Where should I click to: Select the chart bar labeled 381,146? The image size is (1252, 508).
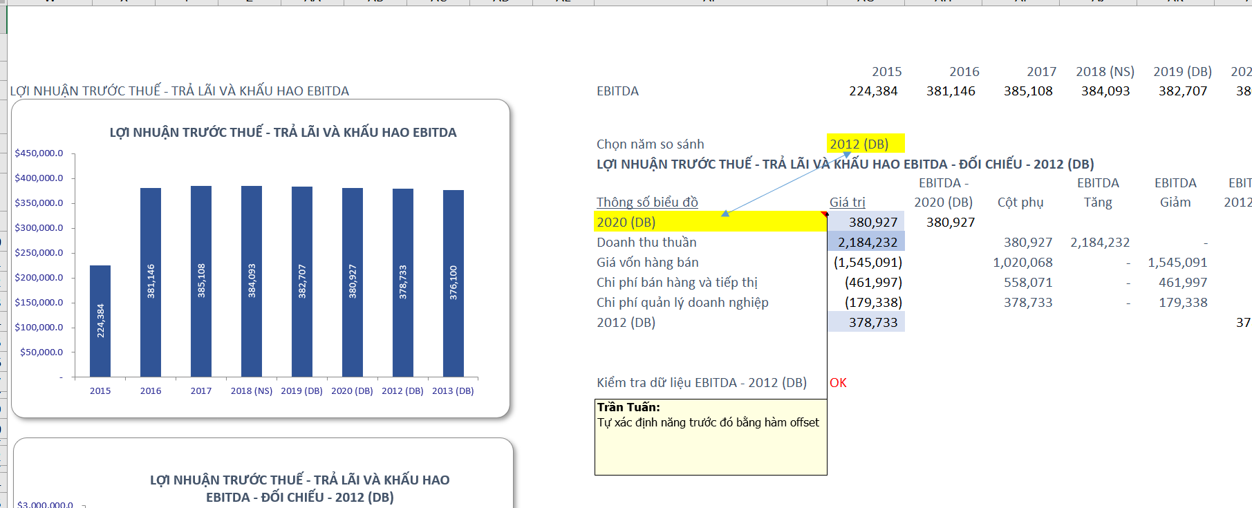tap(151, 282)
